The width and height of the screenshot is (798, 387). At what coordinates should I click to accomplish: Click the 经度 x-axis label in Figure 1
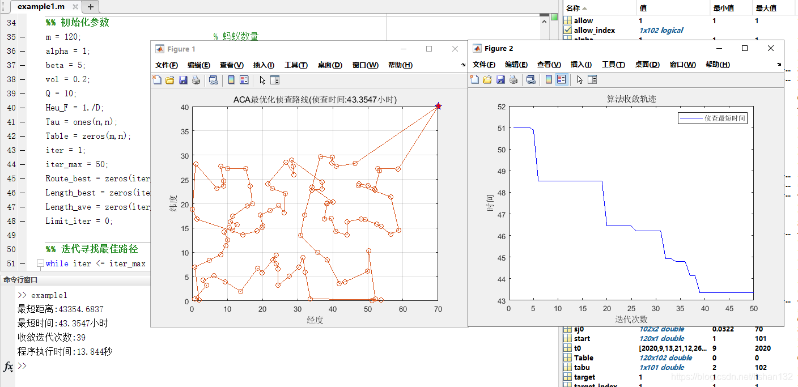pyautogui.click(x=315, y=320)
